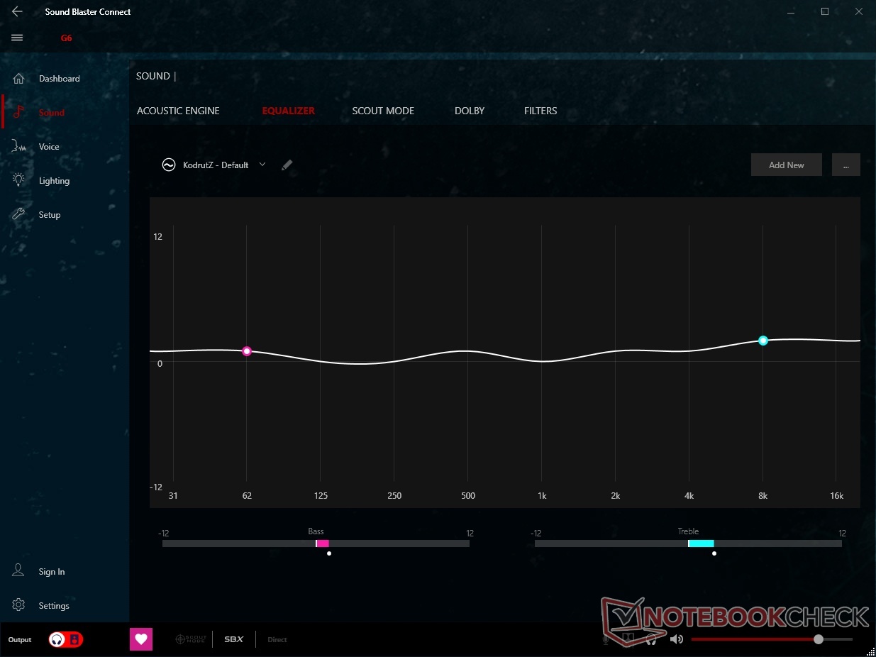Click Sign In in the sidebar
The height and width of the screenshot is (657, 876).
tap(52, 572)
